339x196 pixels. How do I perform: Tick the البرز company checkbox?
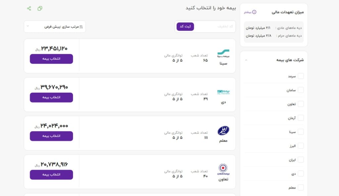[x=301, y=146]
